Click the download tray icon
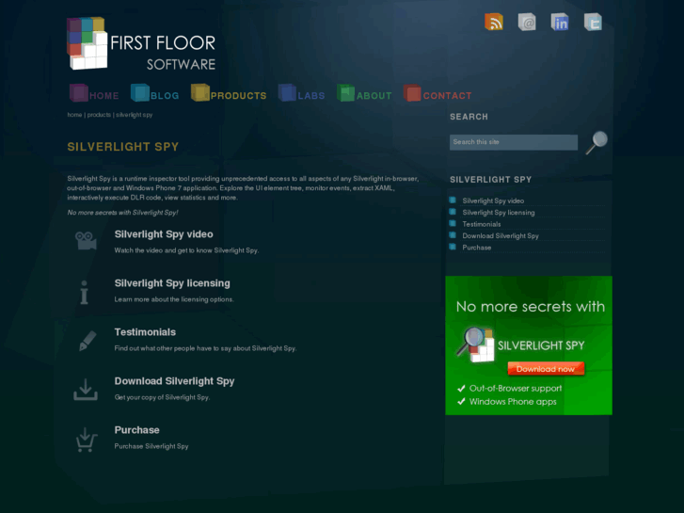 pos(86,390)
